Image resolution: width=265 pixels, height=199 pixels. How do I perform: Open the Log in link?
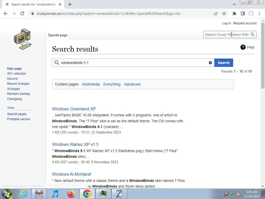coord(226,23)
